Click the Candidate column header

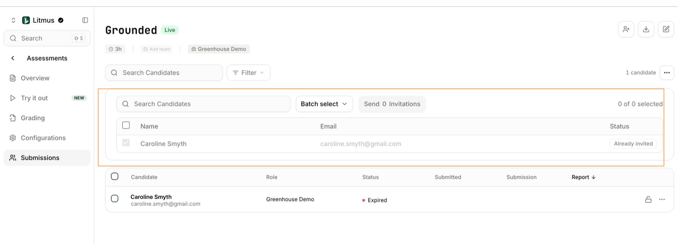click(x=144, y=177)
